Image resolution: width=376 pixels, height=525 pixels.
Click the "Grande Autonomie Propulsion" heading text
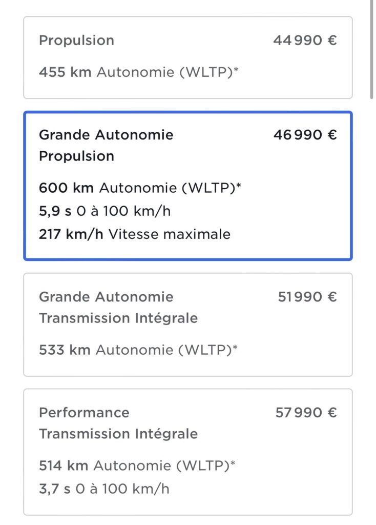pos(106,145)
